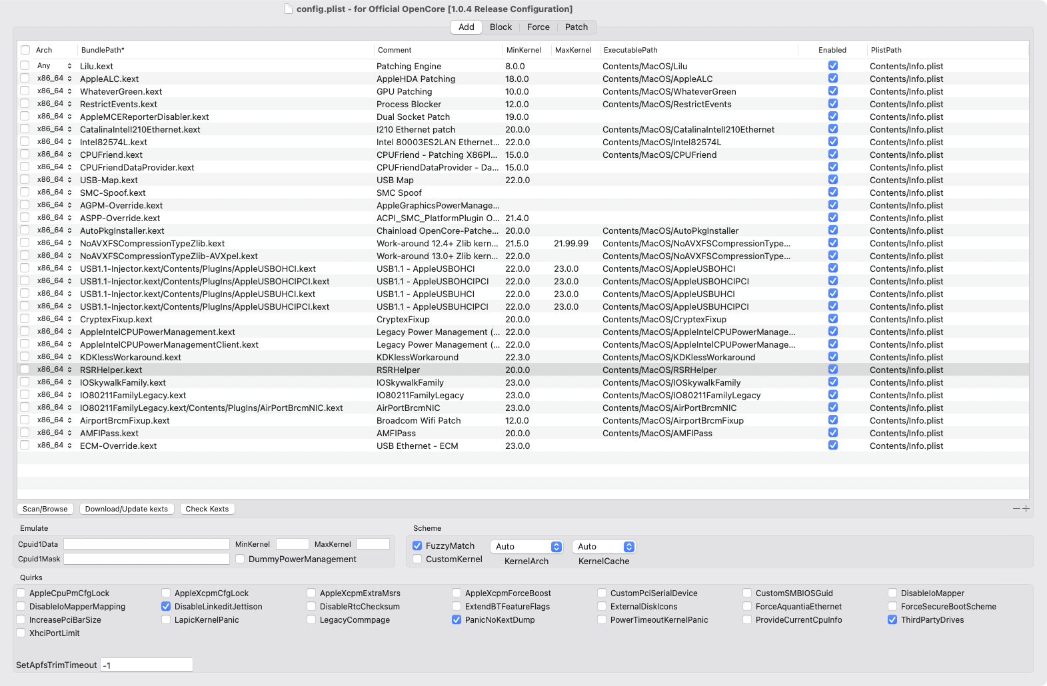
Task: Enable DummyPowerManagement checkbox
Action: coord(240,559)
